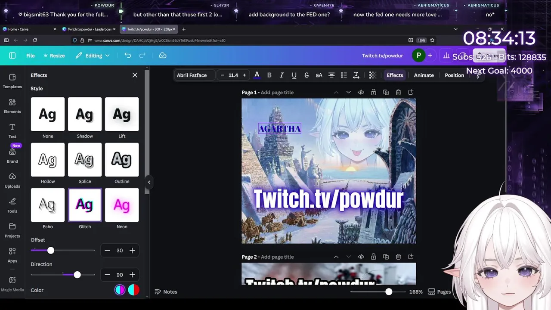
Task: Open the text color picker
Action: (257, 75)
